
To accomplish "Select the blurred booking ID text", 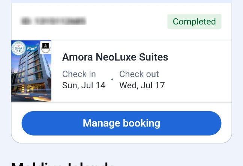I will (53, 21).
